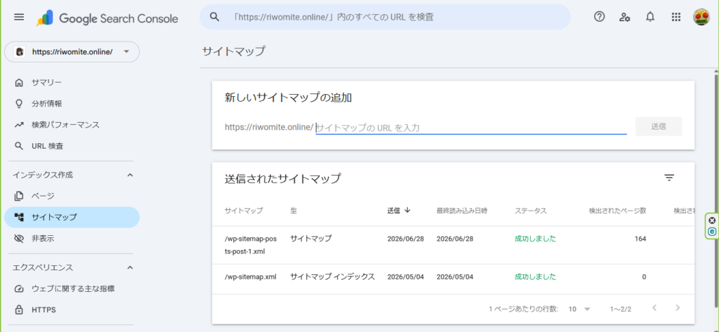
Task: Click the site favicon in property selector
Action: pos(20,52)
